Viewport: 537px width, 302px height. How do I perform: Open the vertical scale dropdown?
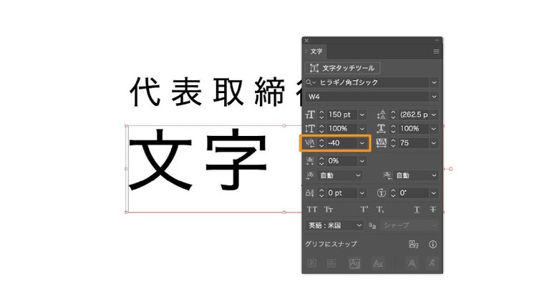pyautogui.click(x=362, y=129)
